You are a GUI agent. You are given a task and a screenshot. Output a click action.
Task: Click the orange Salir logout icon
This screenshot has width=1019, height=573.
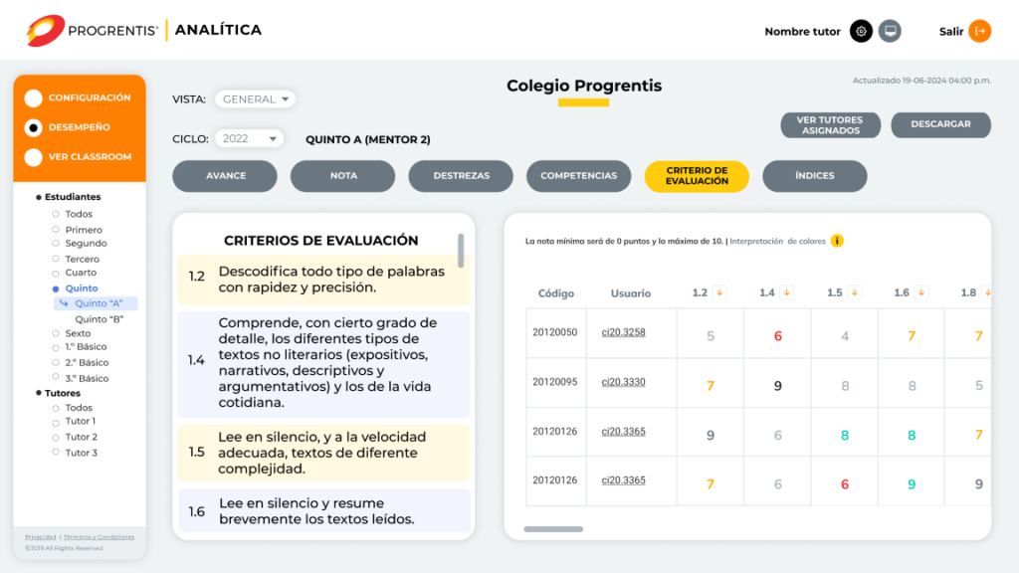coord(980,32)
